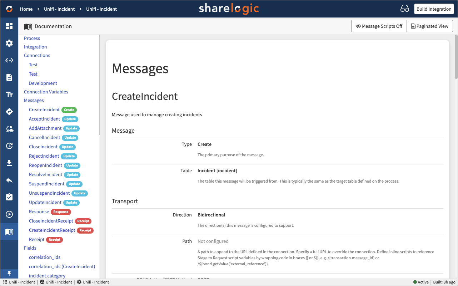Toggle the pin at sidebar bottom

(9, 274)
